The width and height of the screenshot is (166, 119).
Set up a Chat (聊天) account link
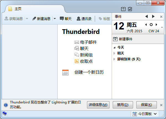(81, 49)
